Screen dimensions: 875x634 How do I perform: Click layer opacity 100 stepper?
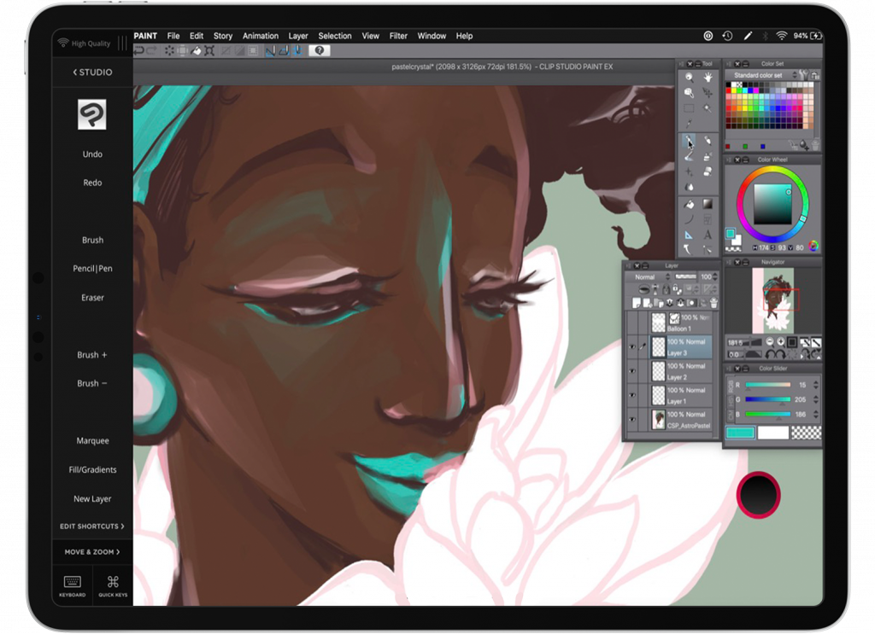714,276
